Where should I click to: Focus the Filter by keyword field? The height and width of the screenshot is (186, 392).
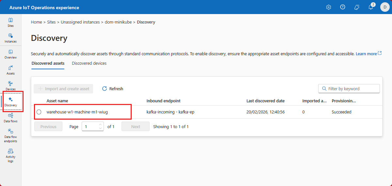click(349, 89)
